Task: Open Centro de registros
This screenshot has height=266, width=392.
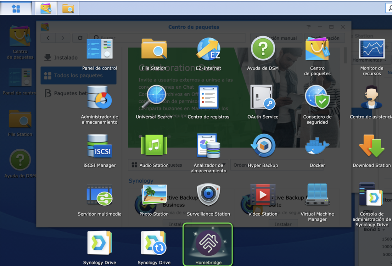Action: coord(208,97)
